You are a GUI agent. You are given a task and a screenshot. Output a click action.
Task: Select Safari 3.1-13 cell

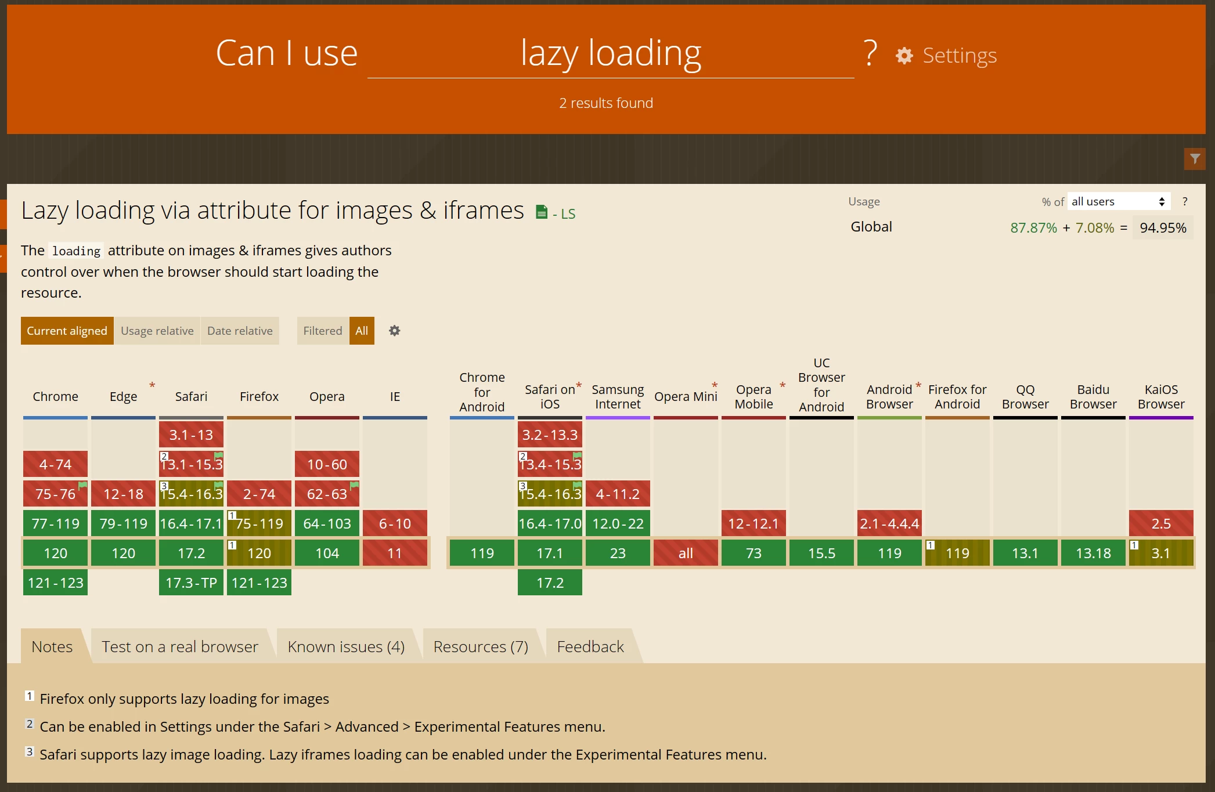tap(191, 435)
